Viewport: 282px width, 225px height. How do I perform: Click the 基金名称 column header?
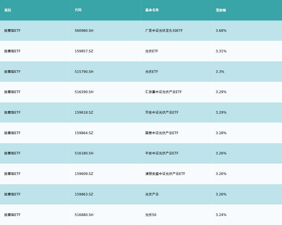point(152,10)
